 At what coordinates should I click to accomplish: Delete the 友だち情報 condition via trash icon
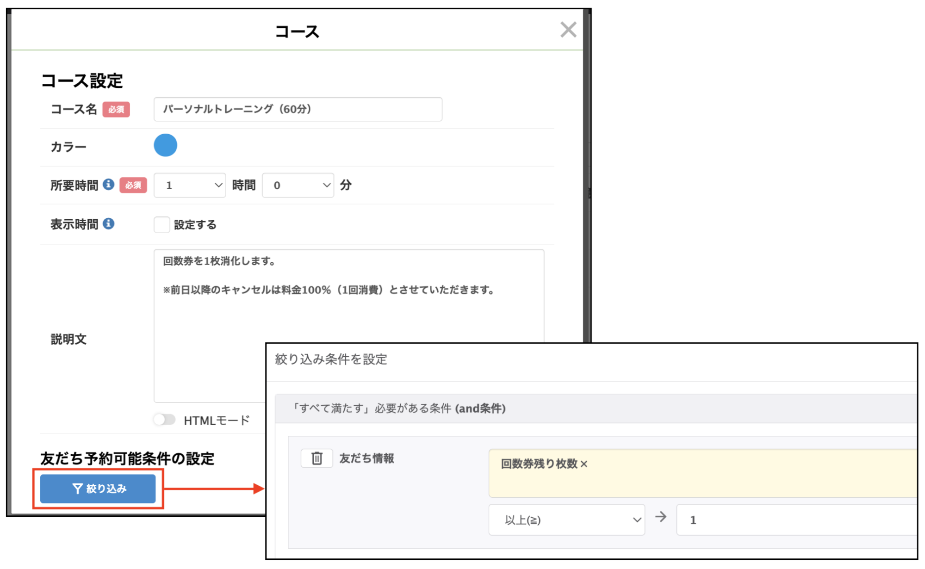click(x=316, y=458)
